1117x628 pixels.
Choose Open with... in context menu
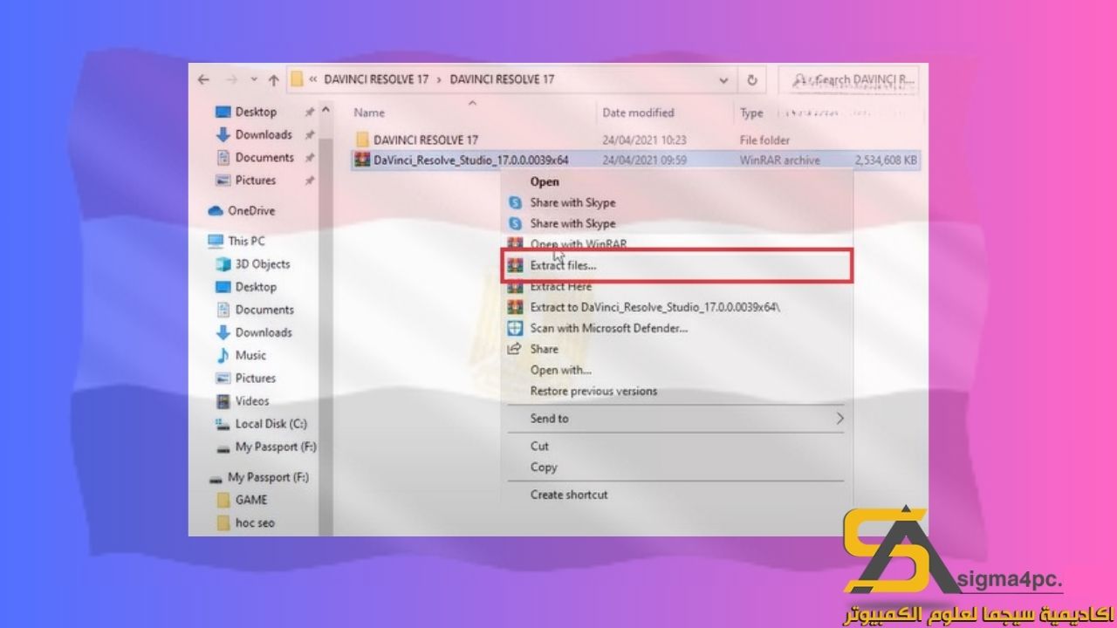[560, 370]
